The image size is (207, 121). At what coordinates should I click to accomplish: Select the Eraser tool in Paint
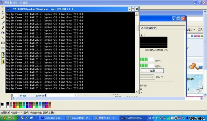[3, 18]
